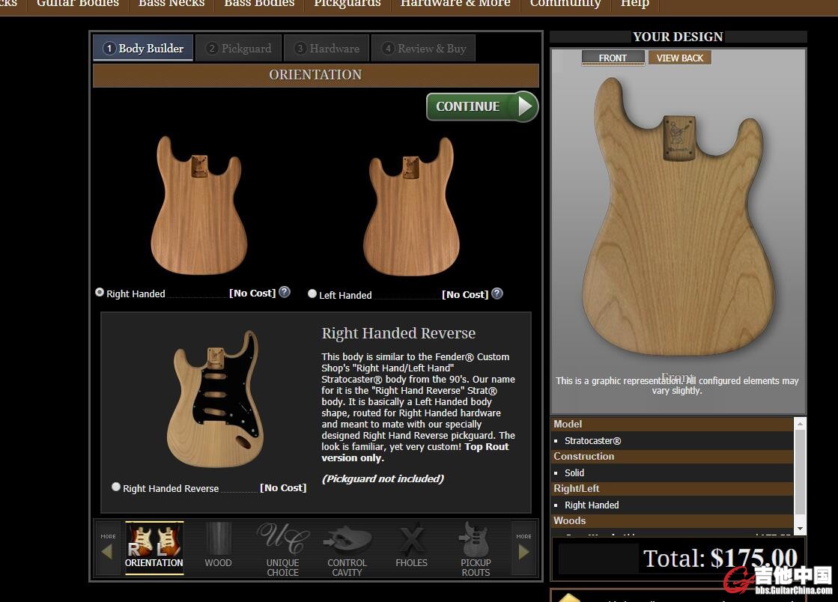The image size is (838, 602).
Task: Click the Left Handed help question icon
Action: [497, 294]
